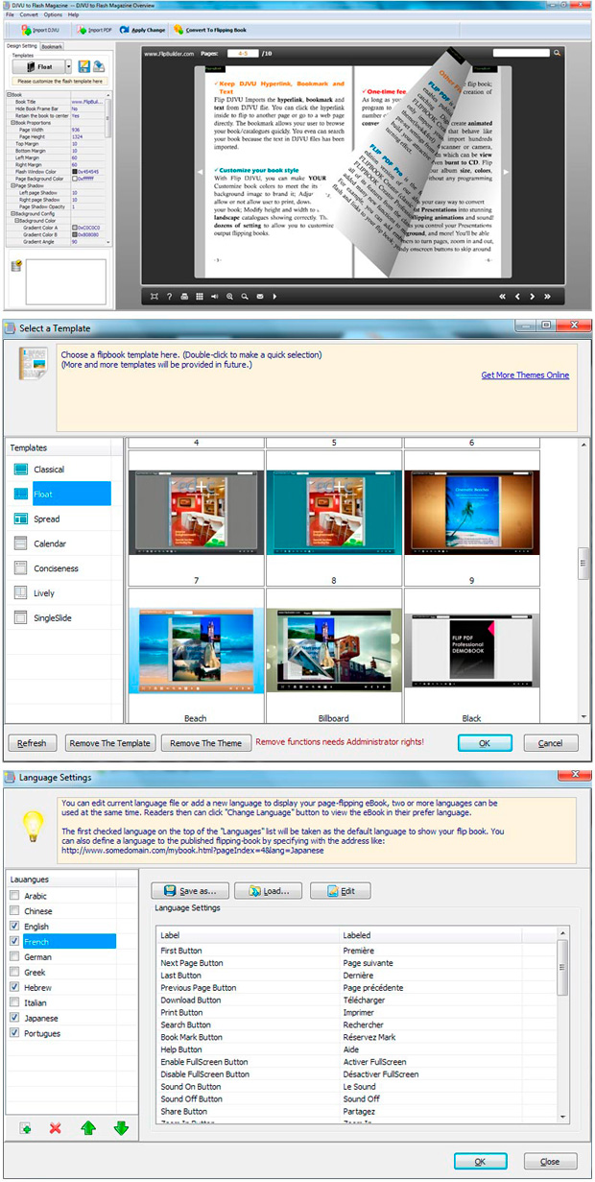Open the File menu
The width and height of the screenshot is (595, 1182).
pos(11,14)
